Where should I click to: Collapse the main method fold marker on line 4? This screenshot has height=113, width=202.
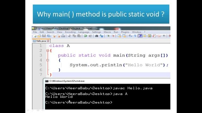(x=48, y=60)
